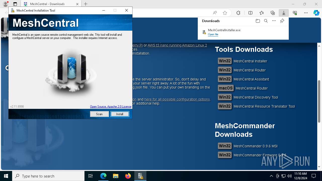This screenshot has width=322, height=181.
Task: Open a new tab with plus button
Action: point(86,4)
